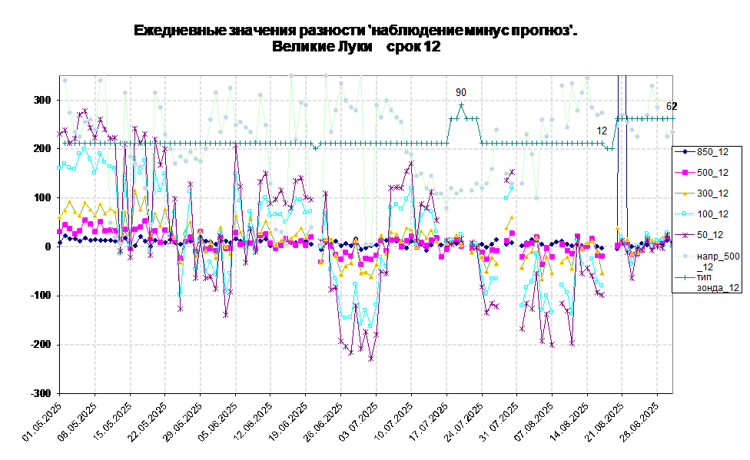The image size is (750, 460).
Task: Click the data label 12 on the chart
Action: pos(602,131)
